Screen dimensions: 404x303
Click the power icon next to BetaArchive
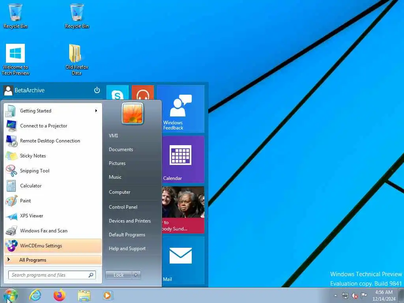coord(97,90)
